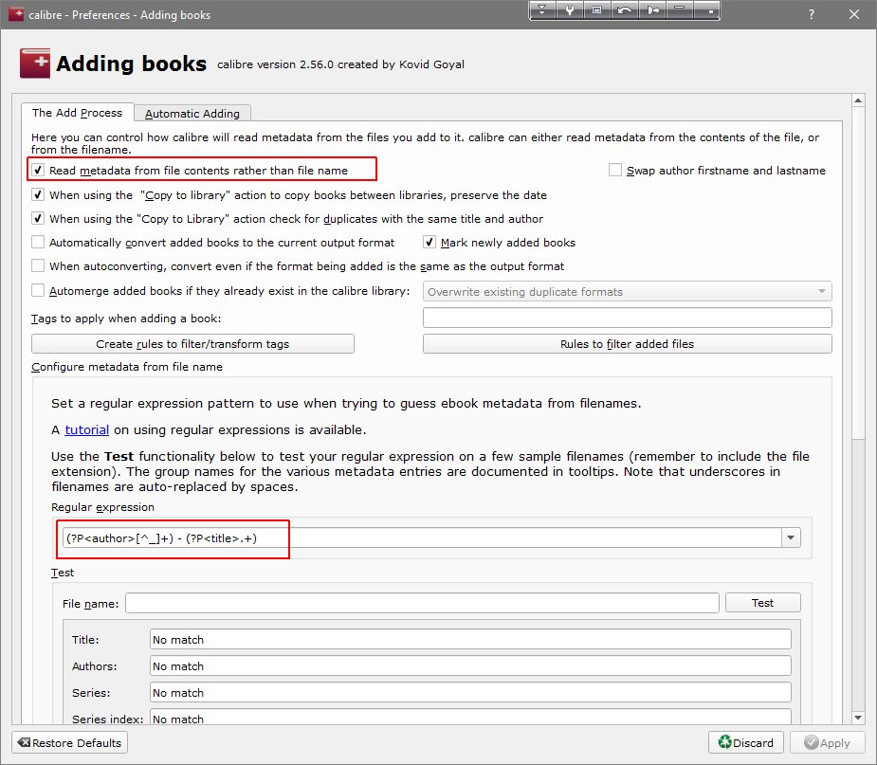The image size is (877, 765).
Task: Click the Authors result field
Action: click(470, 666)
